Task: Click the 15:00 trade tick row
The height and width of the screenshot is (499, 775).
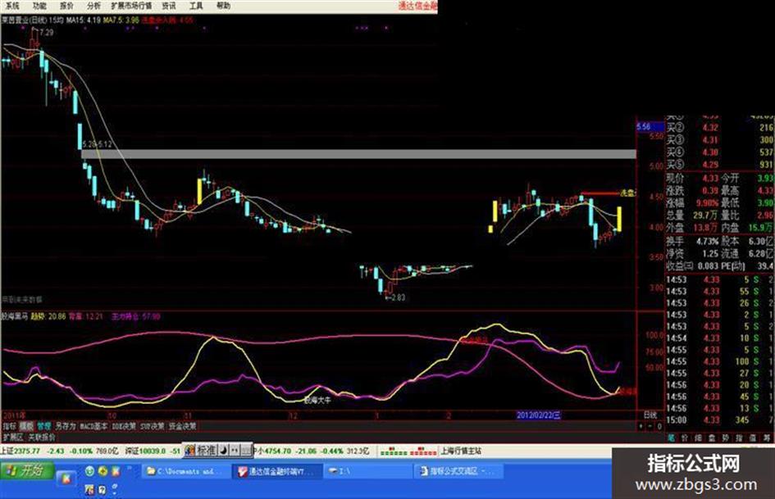Action: pyautogui.click(x=719, y=420)
